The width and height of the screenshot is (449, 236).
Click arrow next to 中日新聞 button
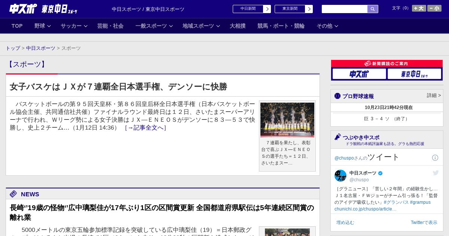coord(267,9)
